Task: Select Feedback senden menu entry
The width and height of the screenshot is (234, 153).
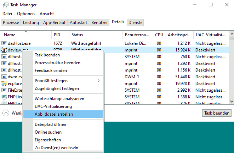Action: pyautogui.click(x=63, y=71)
